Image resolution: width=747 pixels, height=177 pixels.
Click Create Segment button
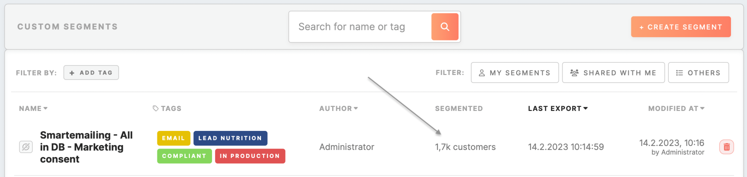[681, 27]
